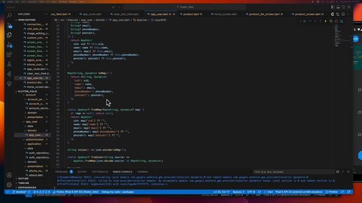This screenshot has height=203, width=362.
Task: Close the app_user.dart editor tab
Action: 174,14
